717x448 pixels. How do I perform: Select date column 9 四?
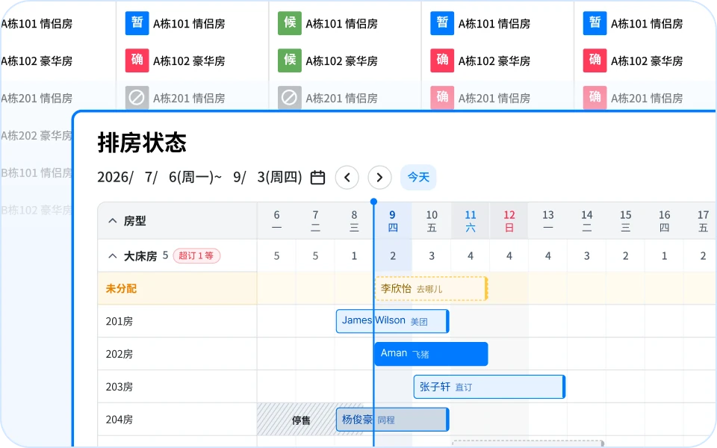tap(393, 221)
